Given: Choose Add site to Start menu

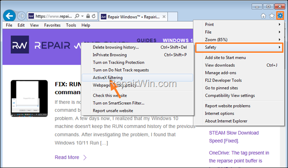Looking at the screenshot, I should click(239, 57).
